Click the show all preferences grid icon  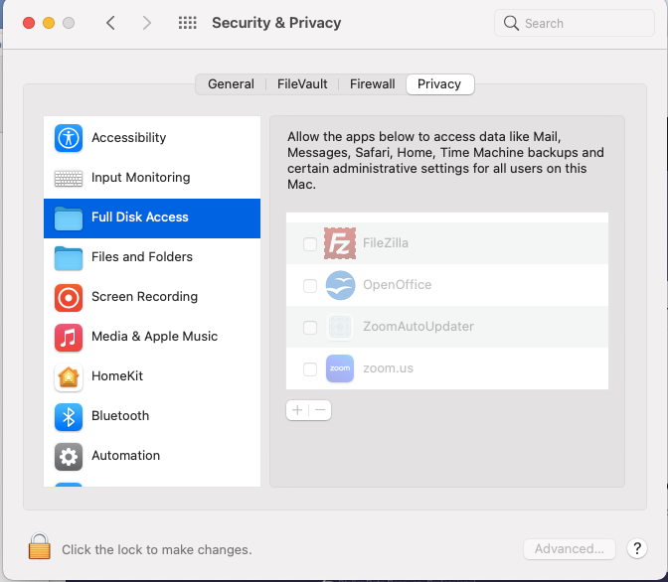[x=187, y=23]
